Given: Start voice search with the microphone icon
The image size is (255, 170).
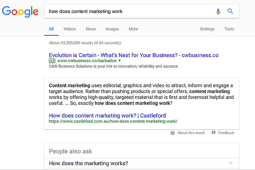Looking at the screenshot, I should pyautogui.click(x=218, y=12).
